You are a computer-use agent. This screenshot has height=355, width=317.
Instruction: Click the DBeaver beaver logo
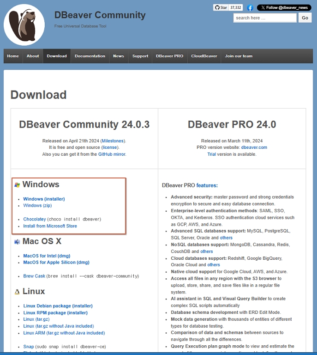tap(24, 24)
